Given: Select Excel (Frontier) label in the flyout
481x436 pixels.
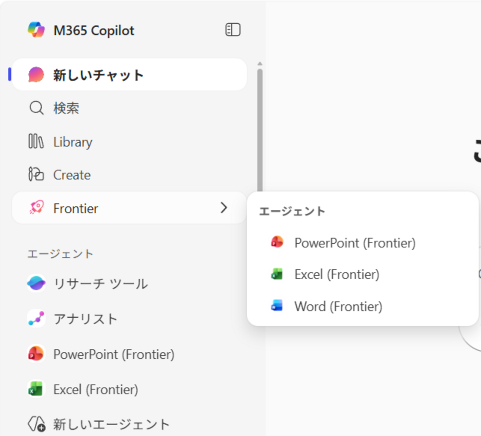Looking at the screenshot, I should pyautogui.click(x=337, y=274).
